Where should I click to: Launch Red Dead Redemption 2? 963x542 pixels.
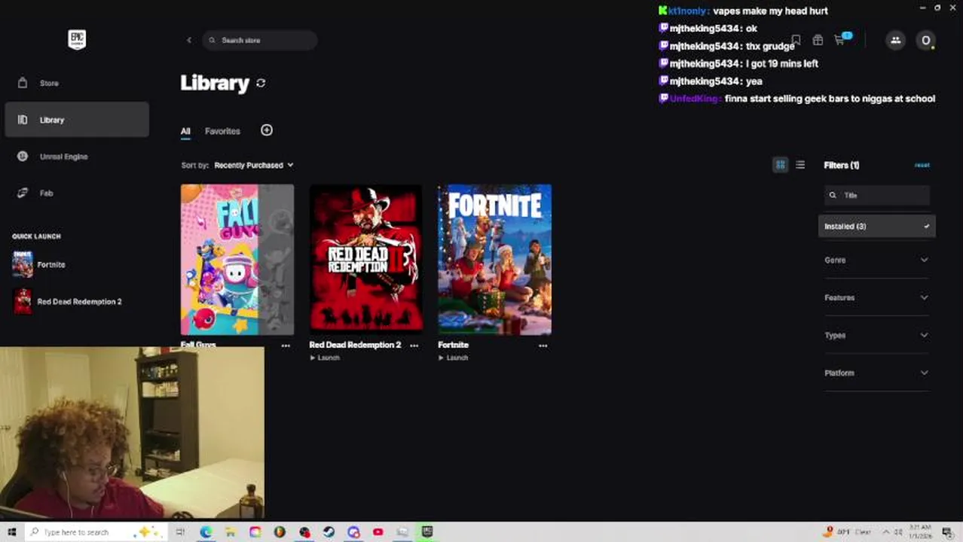pyautogui.click(x=325, y=358)
